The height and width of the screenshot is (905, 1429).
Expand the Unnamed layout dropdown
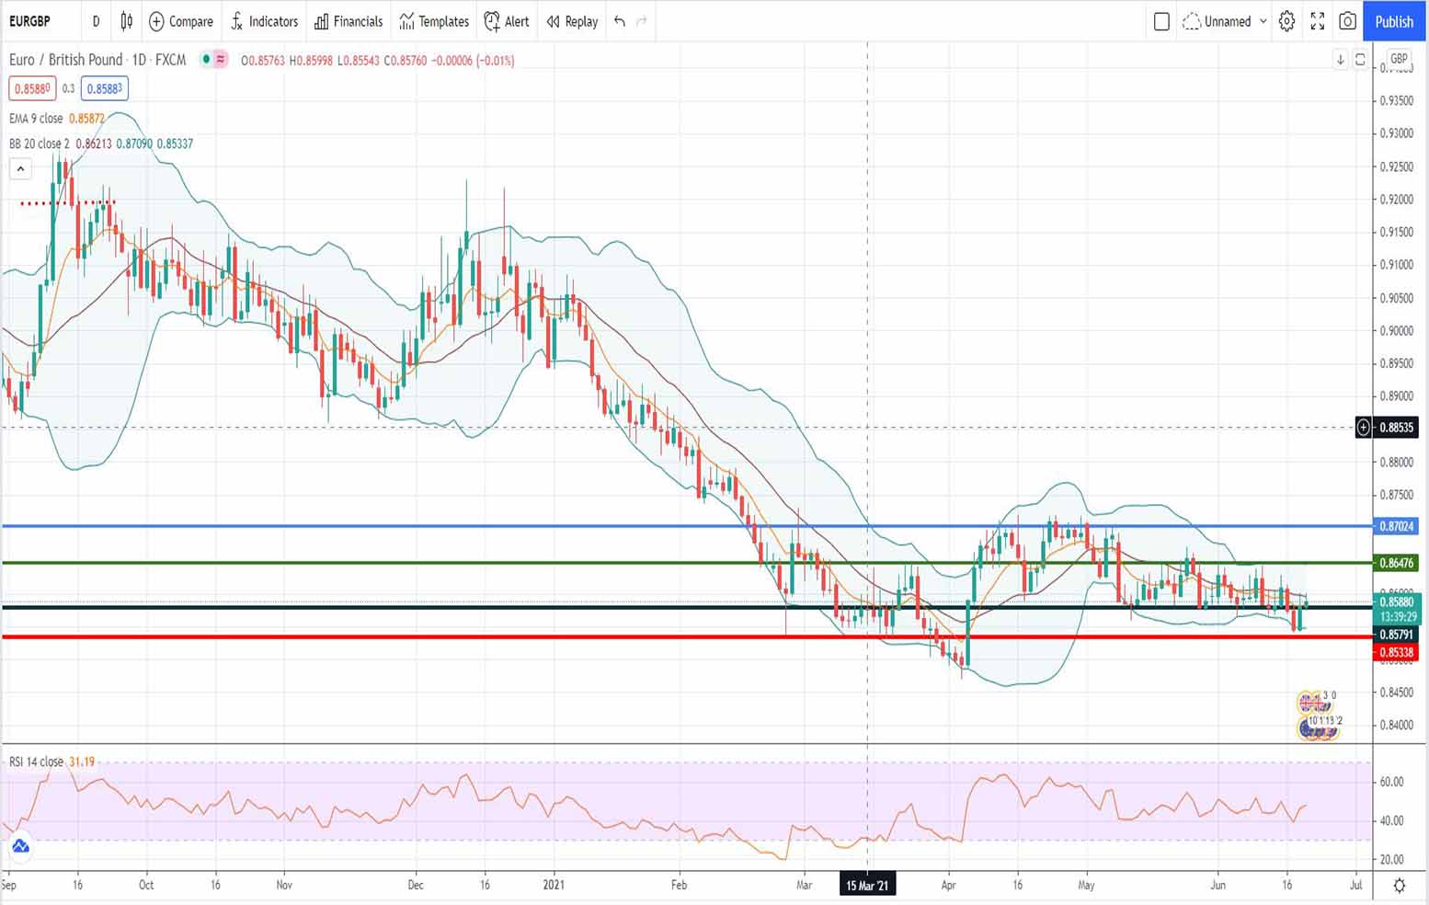tap(1263, 21)
